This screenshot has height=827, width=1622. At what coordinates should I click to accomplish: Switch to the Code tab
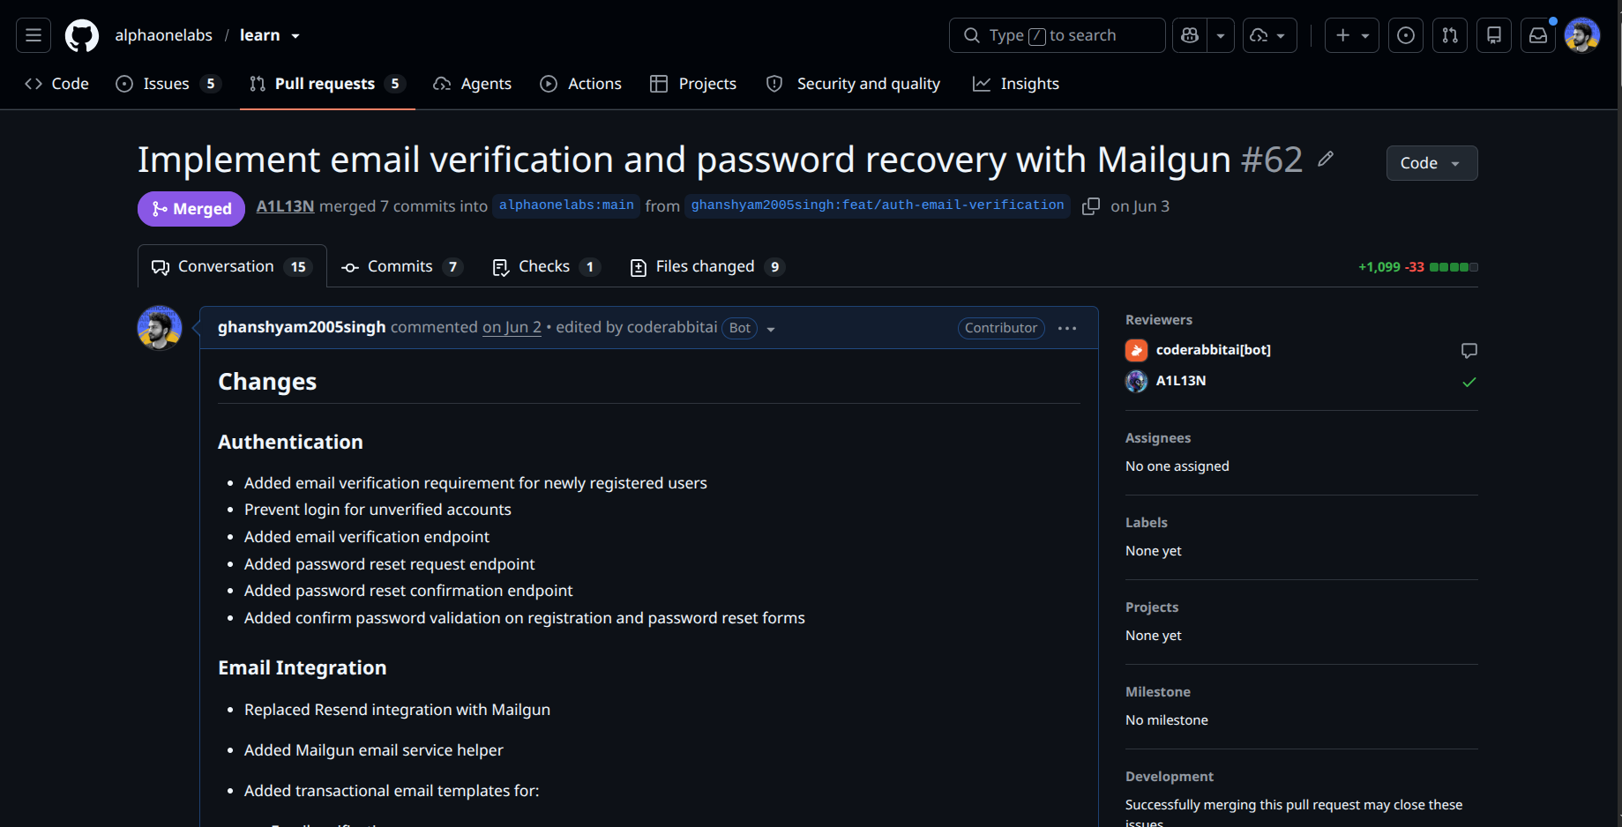point(57,84)
